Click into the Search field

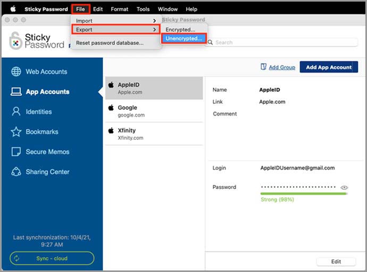(282, 42)
